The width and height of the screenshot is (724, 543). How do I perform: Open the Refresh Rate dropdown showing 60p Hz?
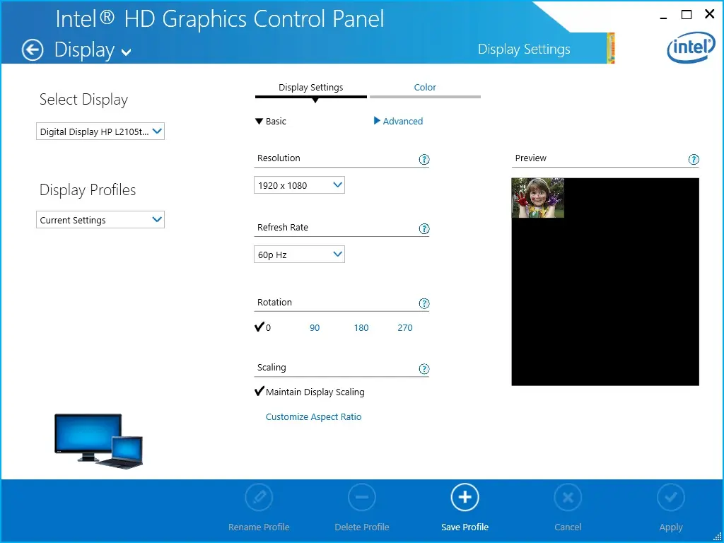point(299,254)
